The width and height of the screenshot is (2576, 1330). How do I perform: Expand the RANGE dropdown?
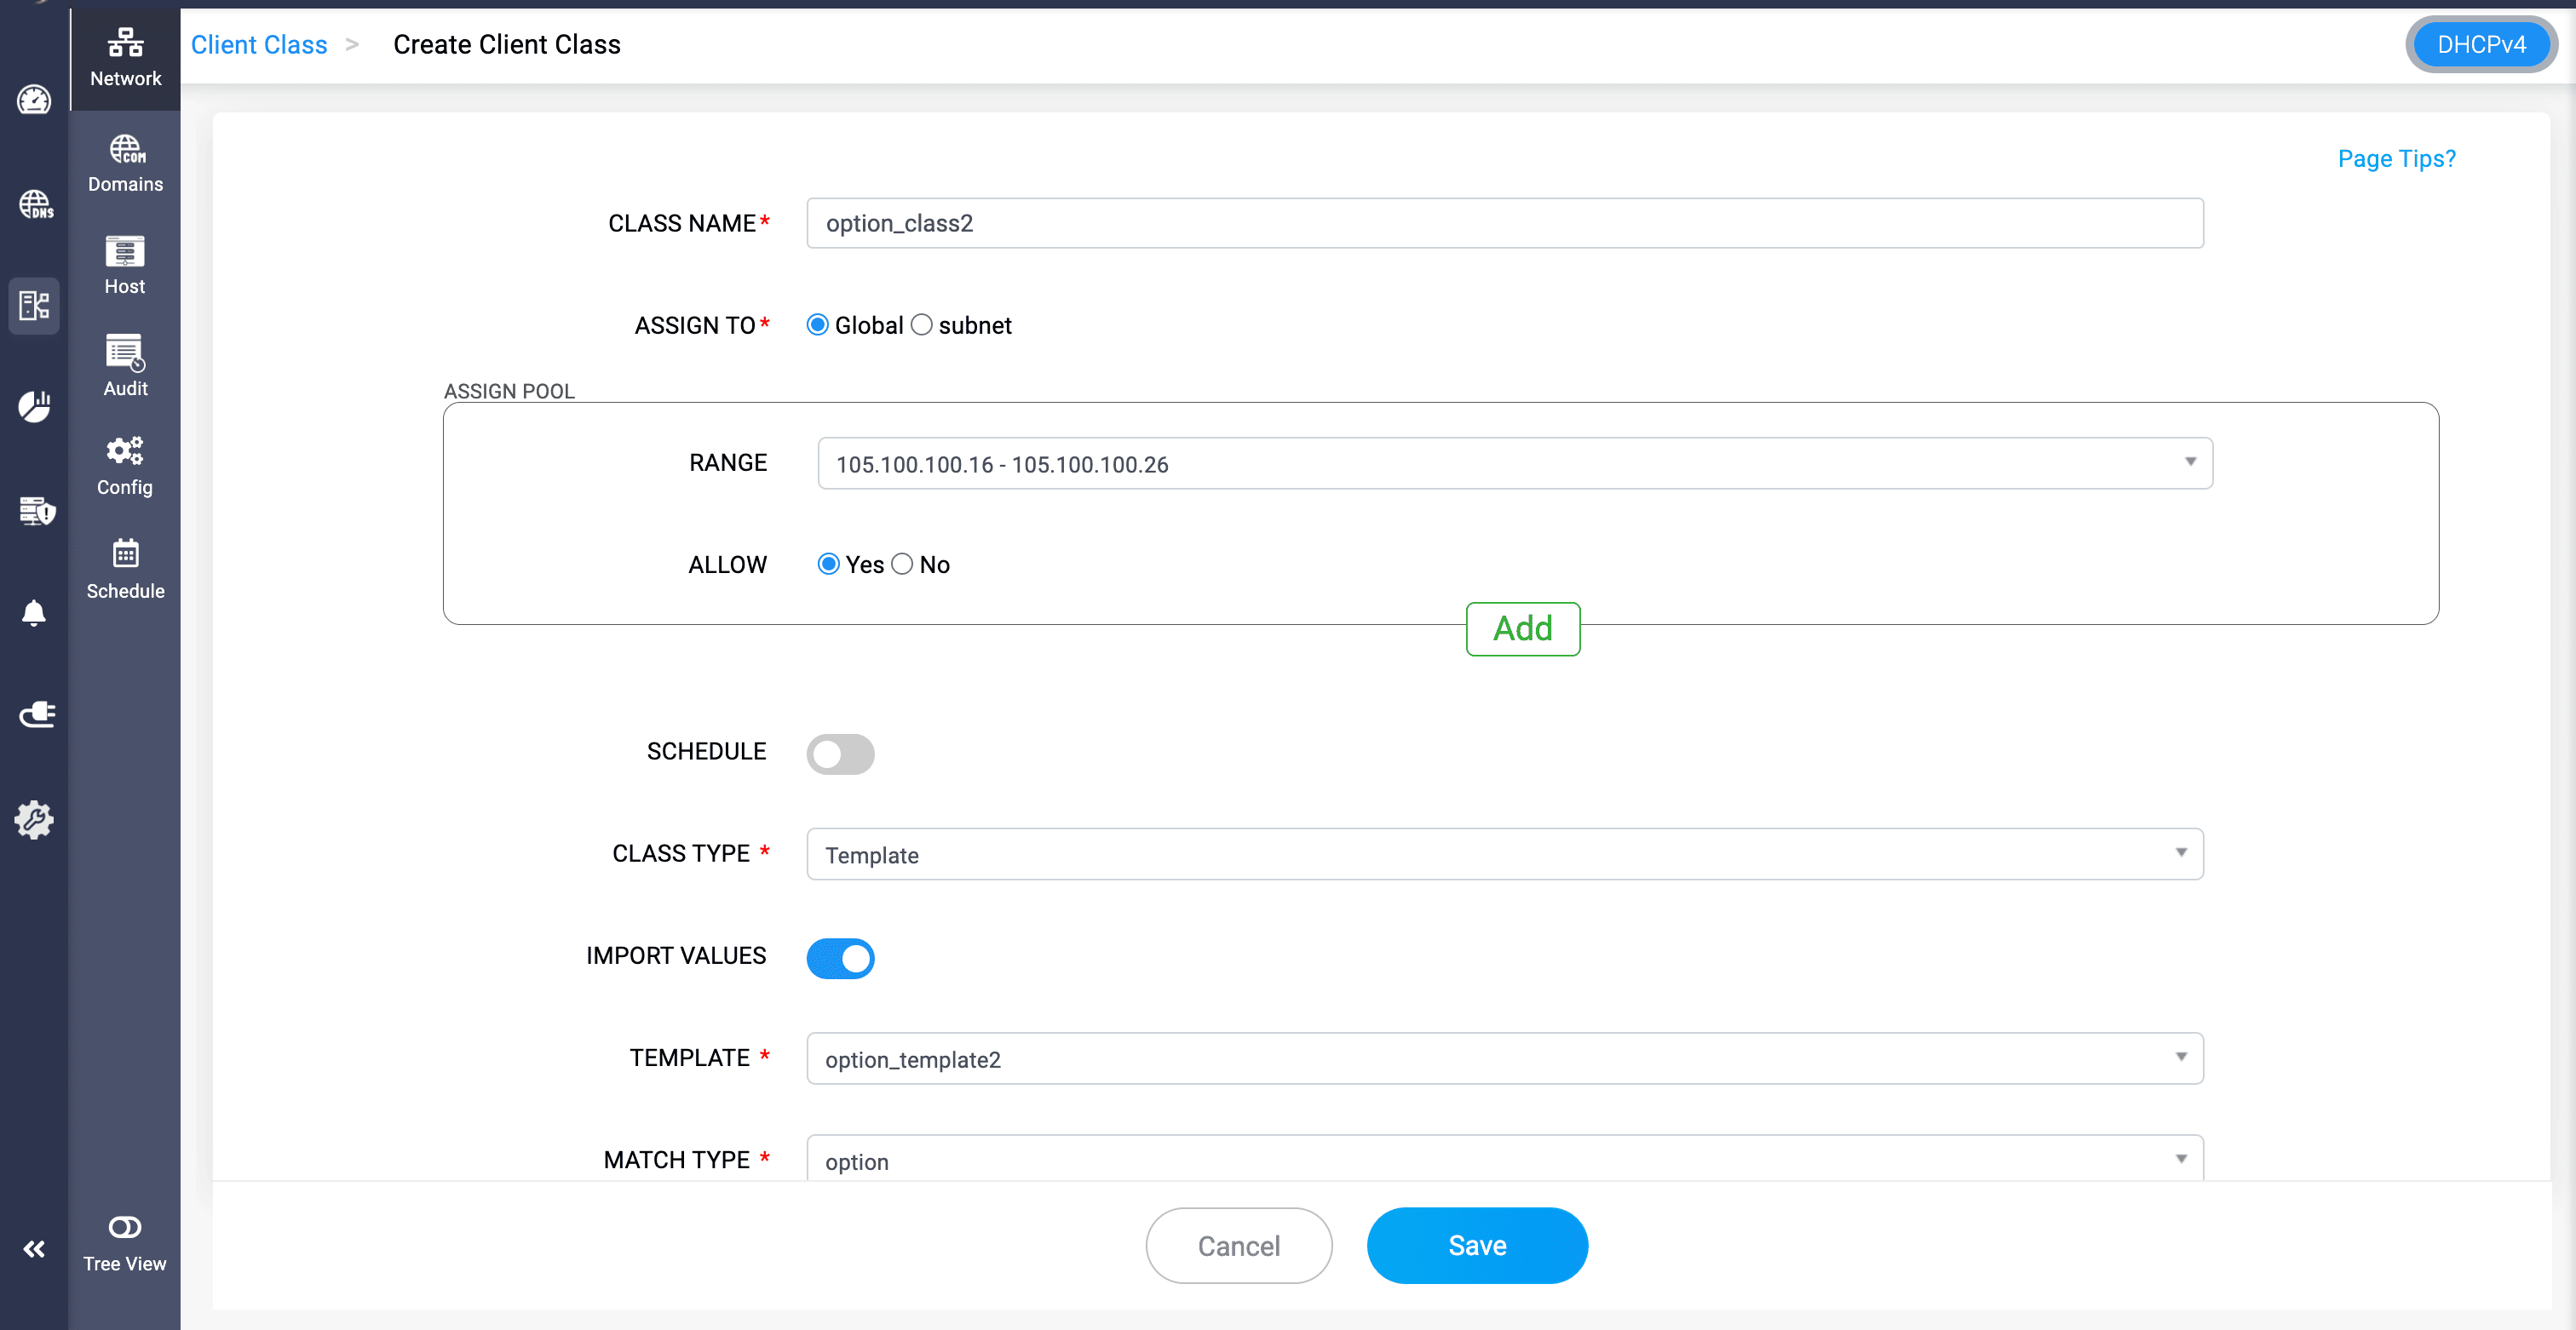click(x=1514, y=464)
